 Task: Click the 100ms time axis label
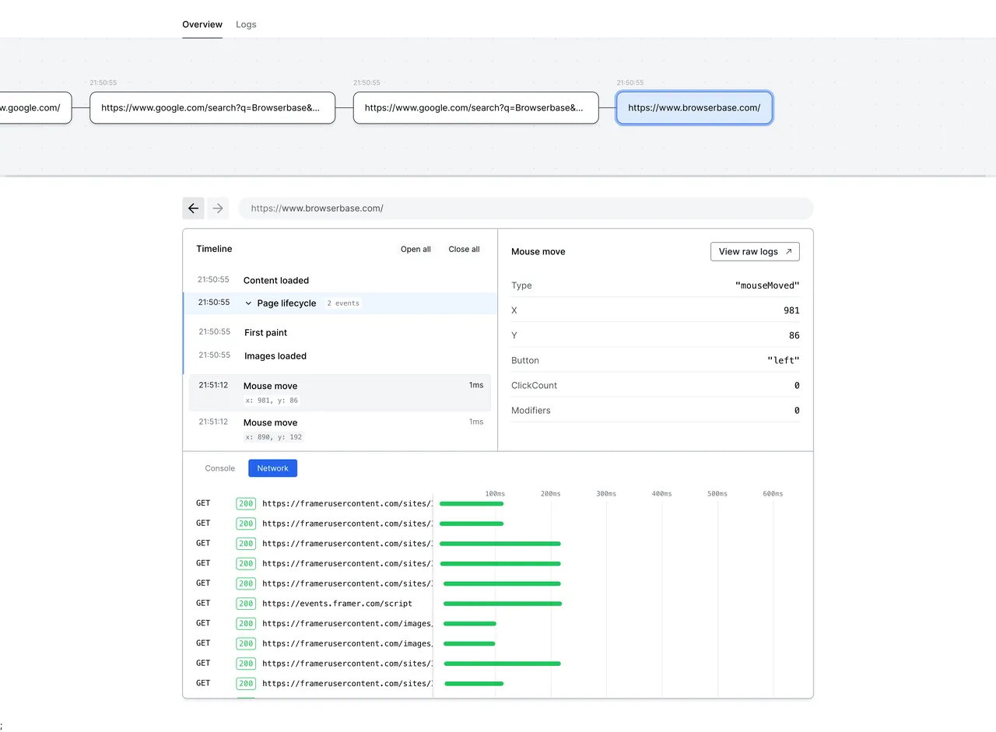click(x=495, y=494)
